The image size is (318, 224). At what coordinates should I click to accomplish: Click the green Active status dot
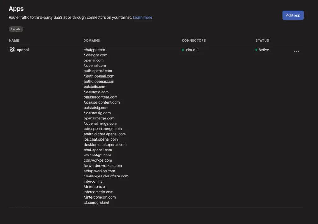(x=256, y=50)
